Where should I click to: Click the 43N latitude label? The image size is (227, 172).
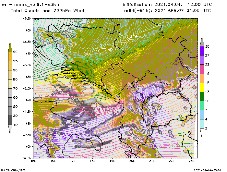click(x=29, y=77)
